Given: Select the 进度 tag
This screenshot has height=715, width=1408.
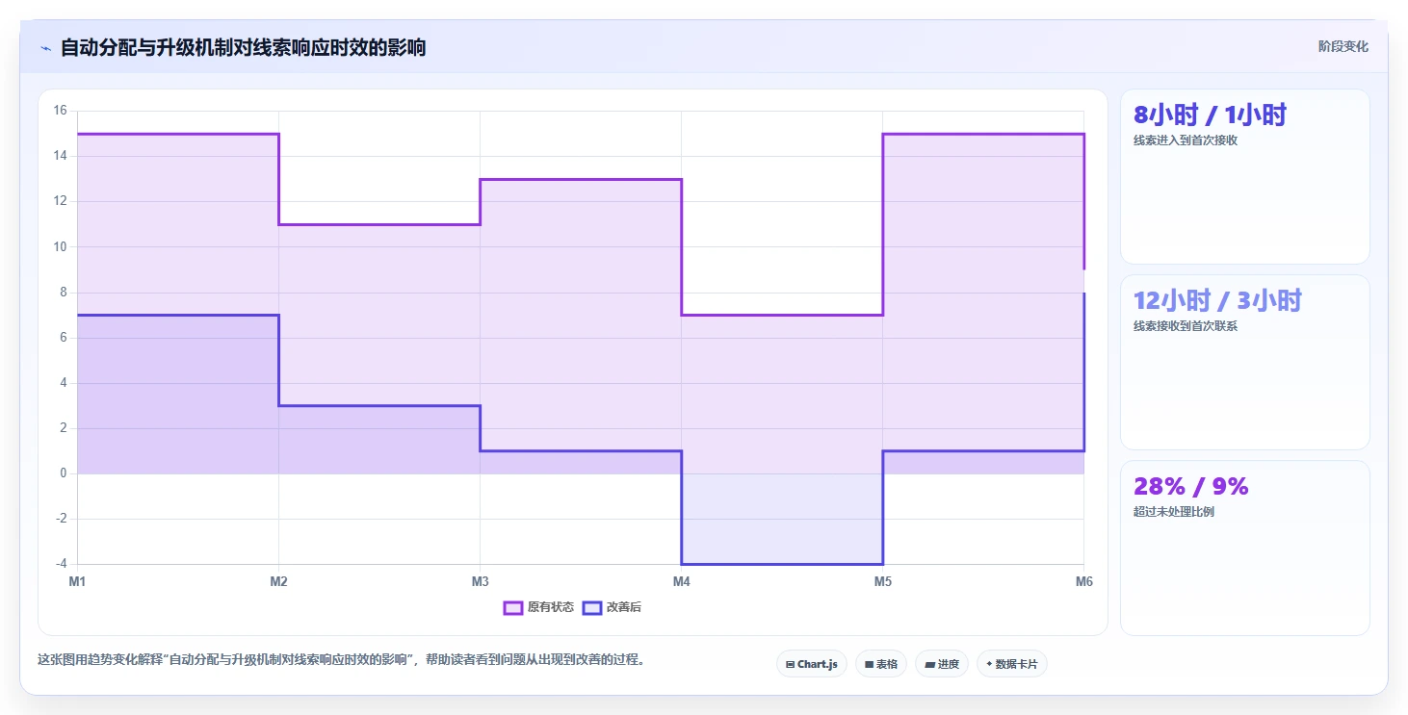Looking at the screenshot, I should tap(942, 664).
